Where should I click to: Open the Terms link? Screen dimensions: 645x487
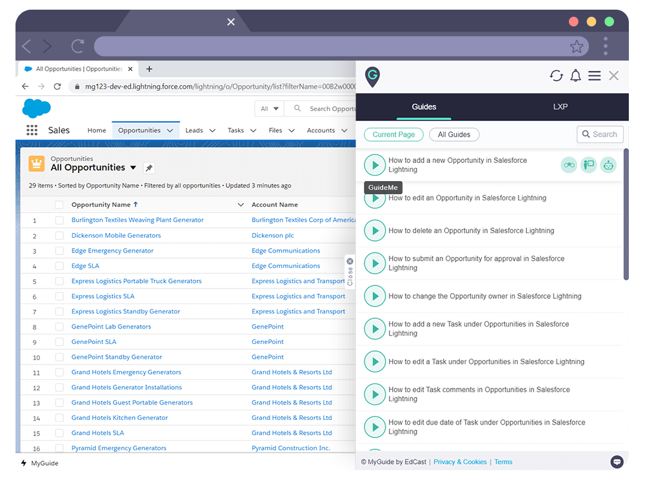pos(503,462)
